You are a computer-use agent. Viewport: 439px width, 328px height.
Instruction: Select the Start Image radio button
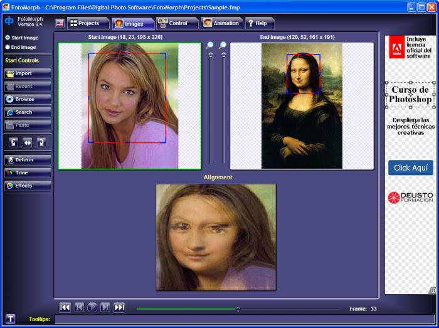click(x=8, y=38)
